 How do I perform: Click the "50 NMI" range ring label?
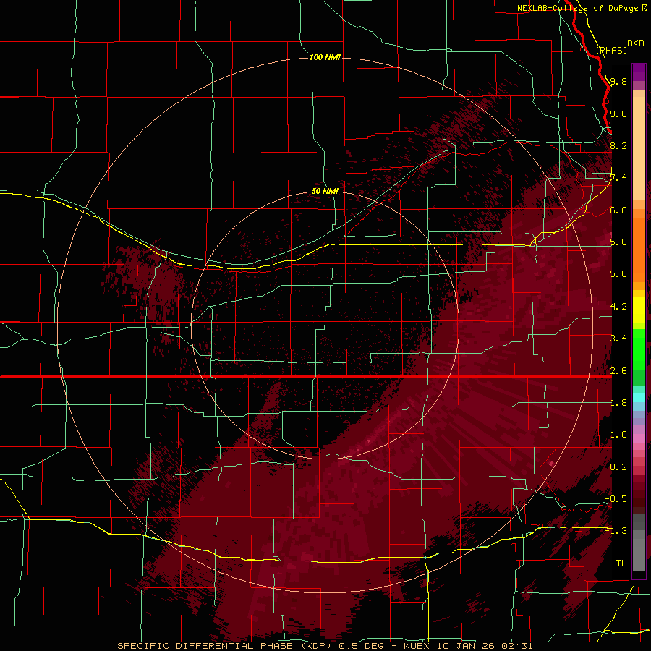(325, 191)
